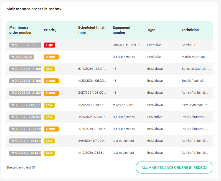221x181 pixels.
Task: Open the MO_2024-03-20 maintenance order
Action: (x=25, y=117)
